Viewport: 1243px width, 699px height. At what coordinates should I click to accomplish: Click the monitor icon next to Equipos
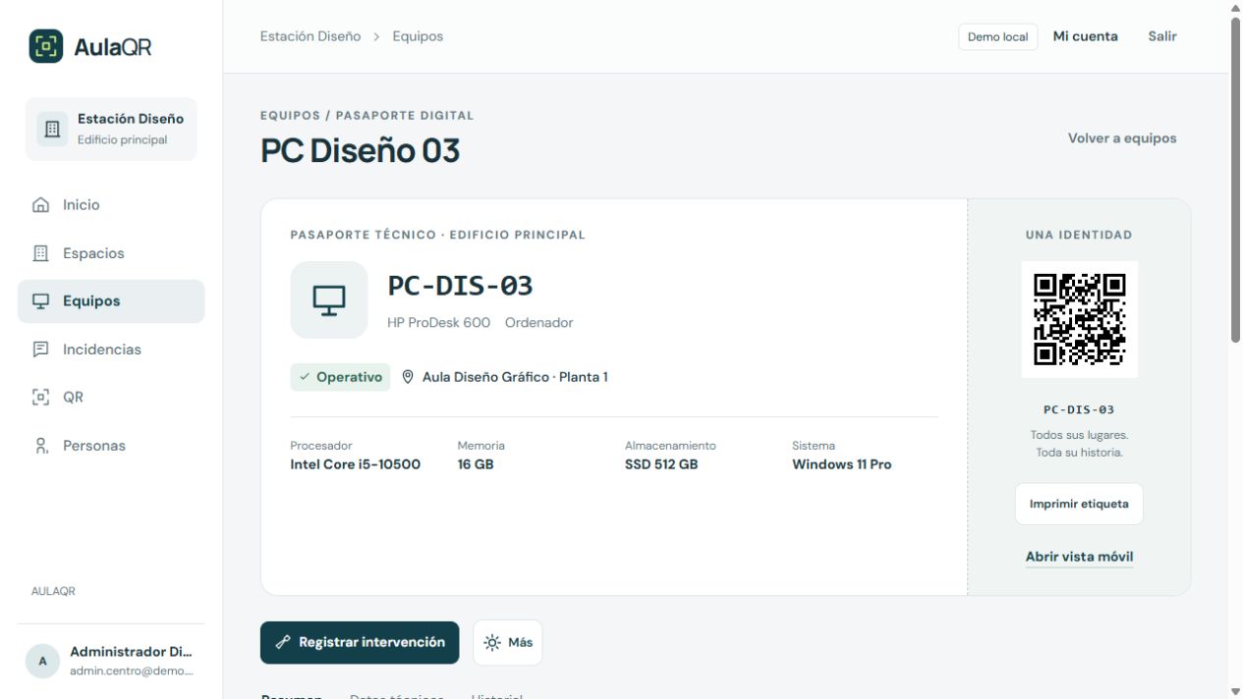[40, 301]
